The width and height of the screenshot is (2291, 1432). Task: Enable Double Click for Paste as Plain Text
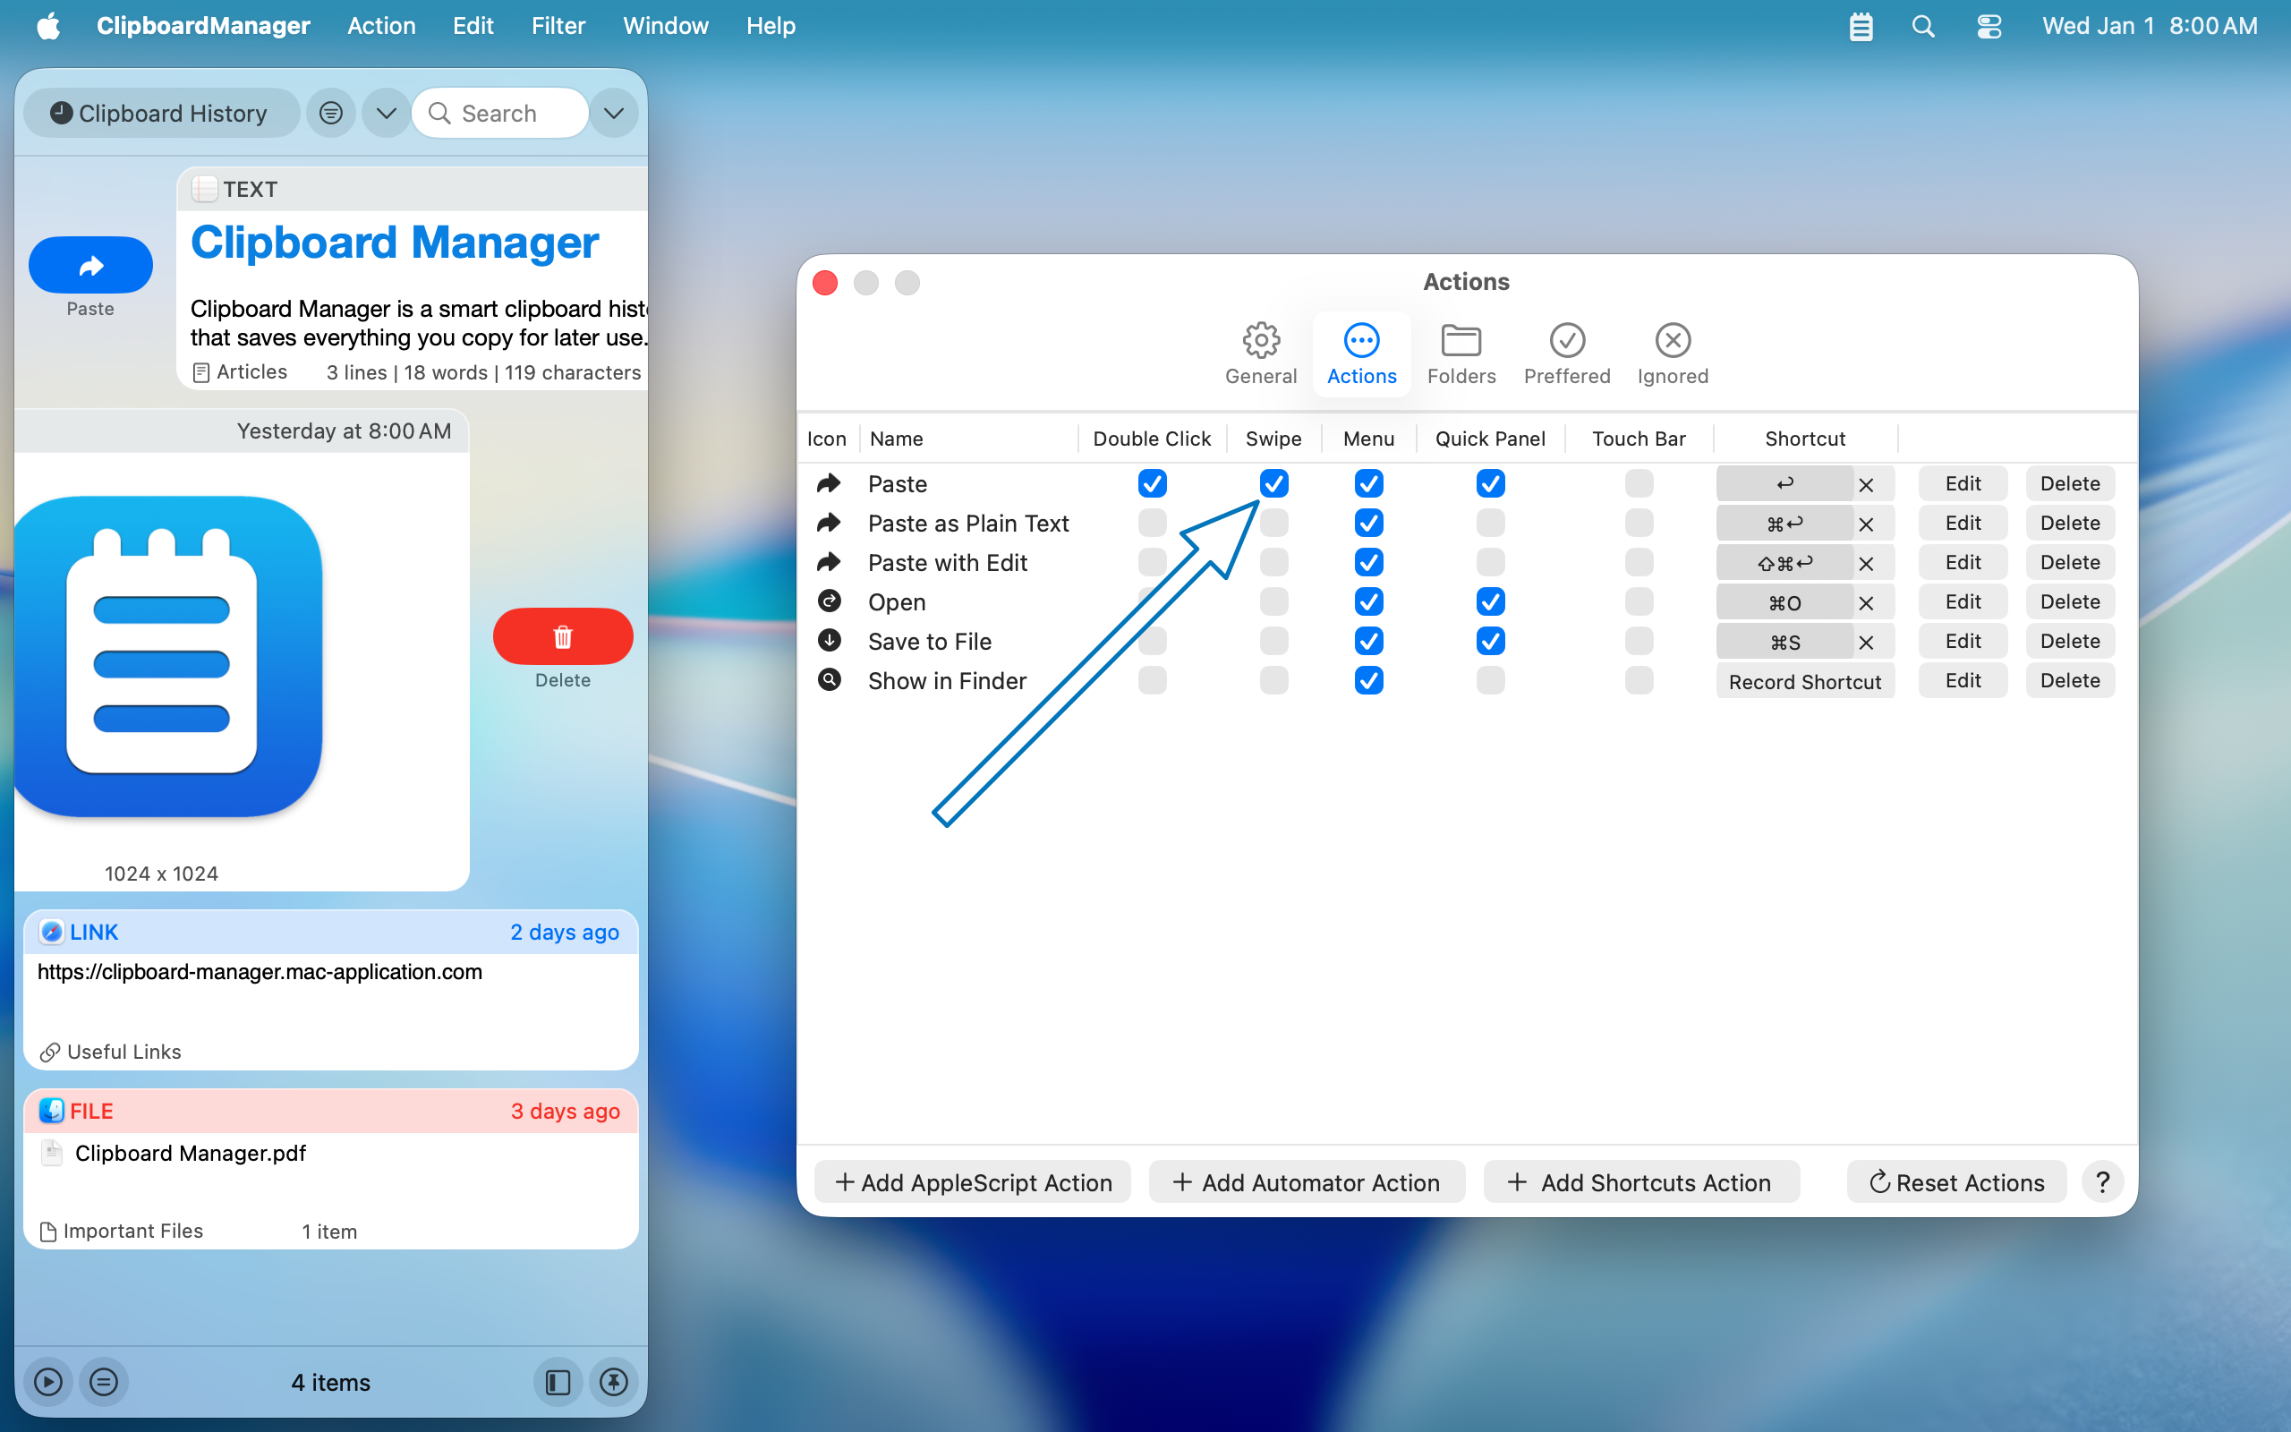tap(1151, 523)
